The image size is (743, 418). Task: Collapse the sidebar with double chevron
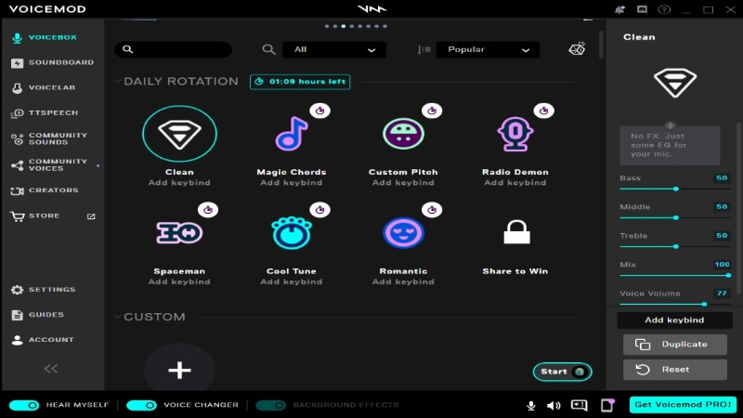pos(51,368)
